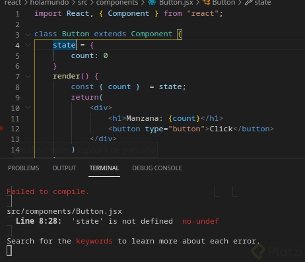The width and height of the screenshot is (305, 262).
Task: Switch to the OUTPUT tab
Action: 64,168
